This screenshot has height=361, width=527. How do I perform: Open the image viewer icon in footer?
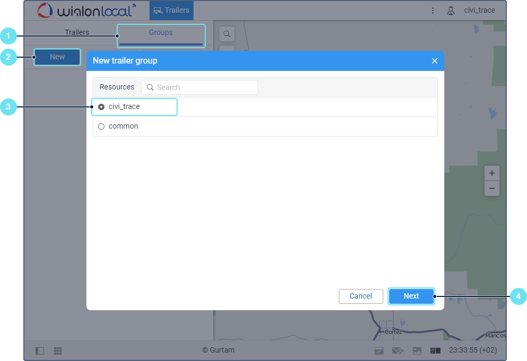tap(417, 351)
